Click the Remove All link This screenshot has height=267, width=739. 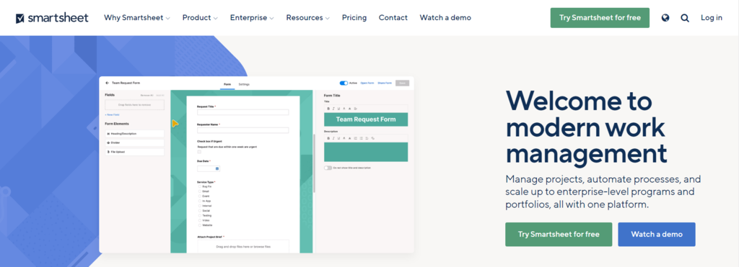(147, 95)
